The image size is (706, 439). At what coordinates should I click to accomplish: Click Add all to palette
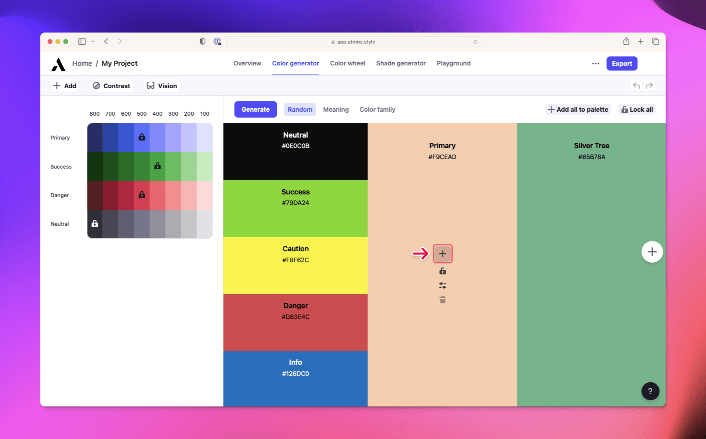point(577,109)
